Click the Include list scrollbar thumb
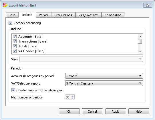 tap(140, 41)
